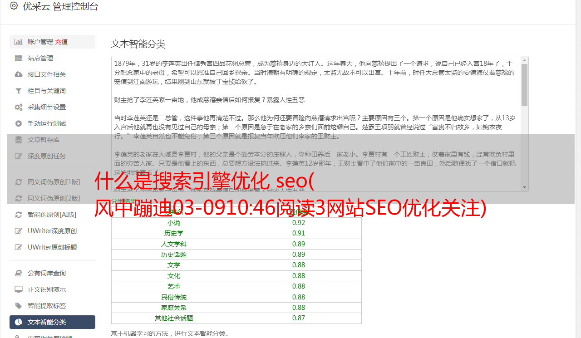Open 站点管理 in the sidebar
The height and width of the screenshot is (338, 581).
point(52,58)
